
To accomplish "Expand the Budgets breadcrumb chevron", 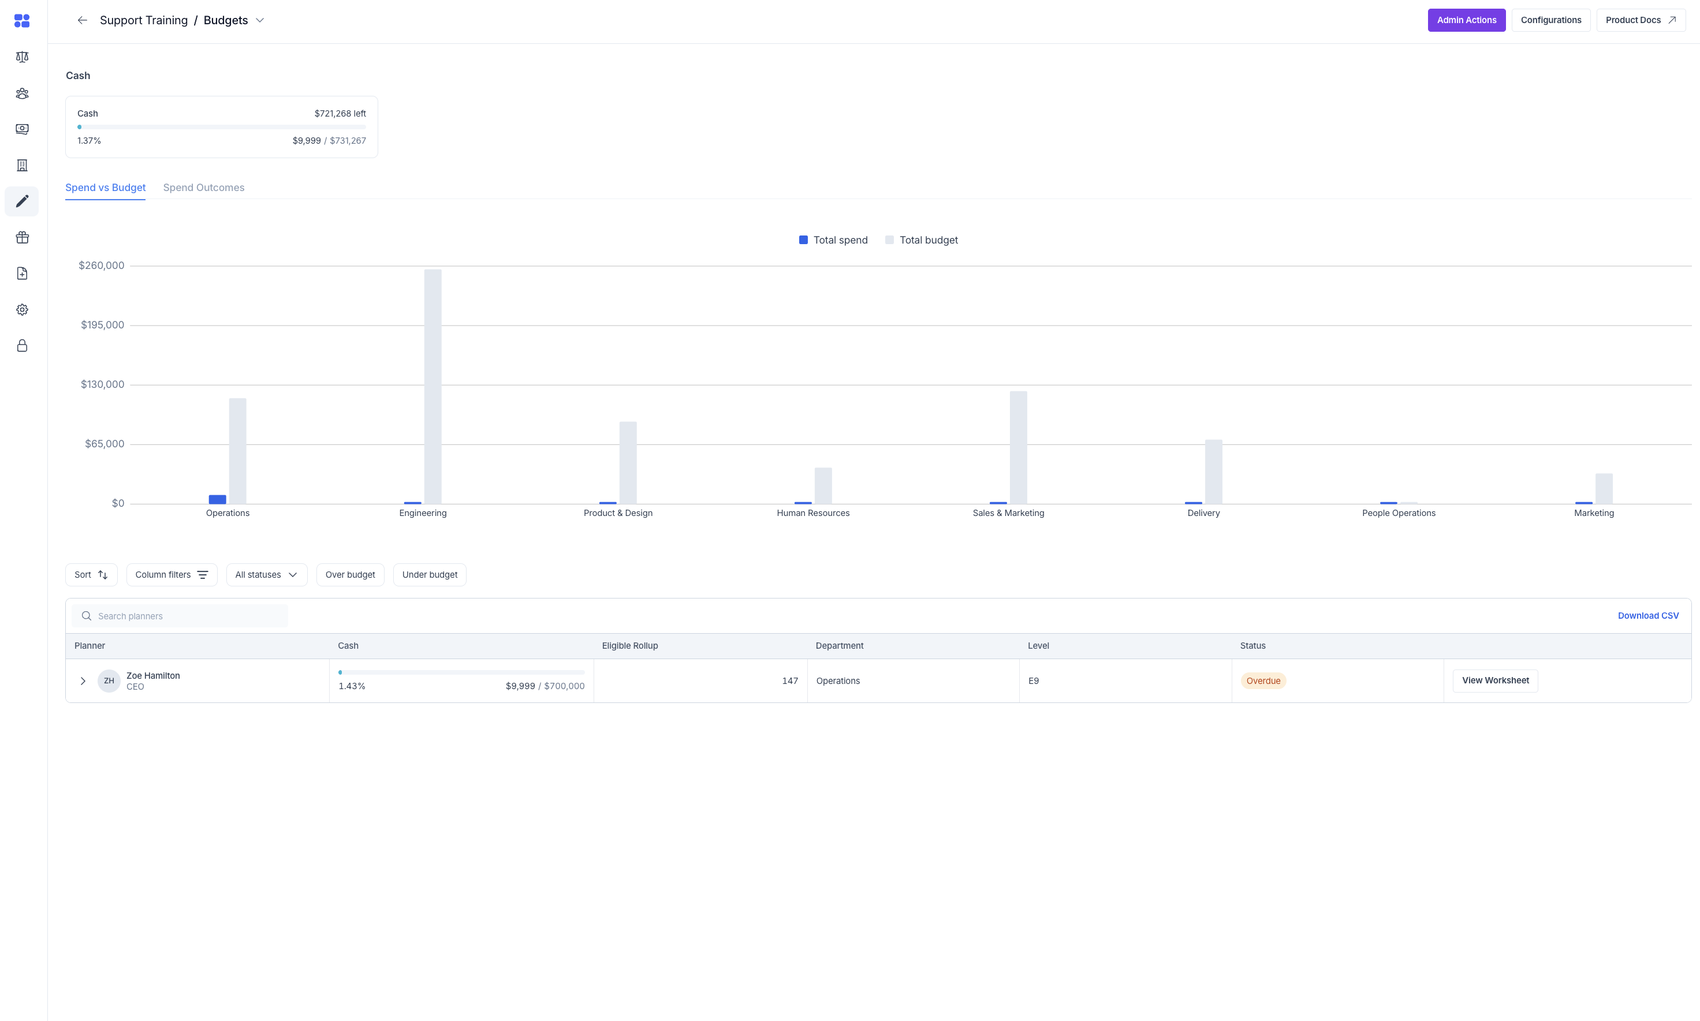I will click(x=259, y=20).
